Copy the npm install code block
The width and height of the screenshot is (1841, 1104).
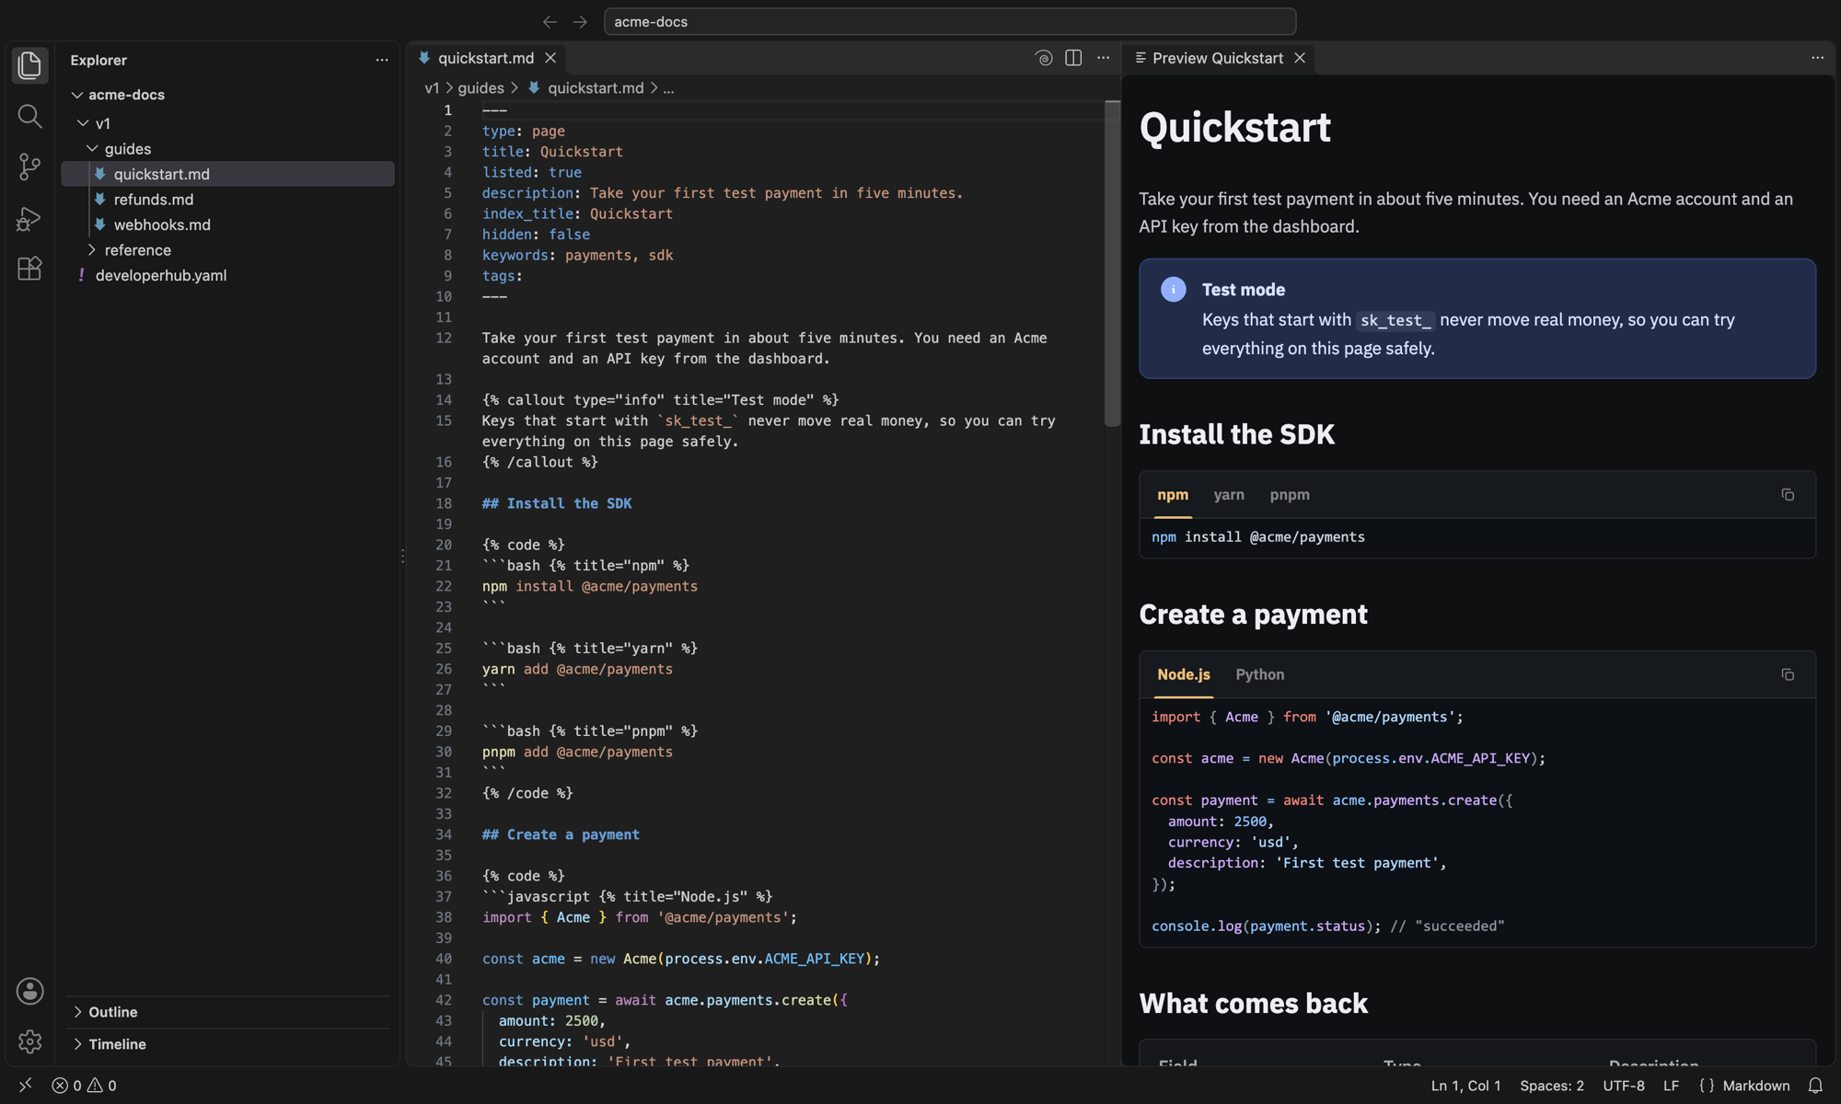1788,495
